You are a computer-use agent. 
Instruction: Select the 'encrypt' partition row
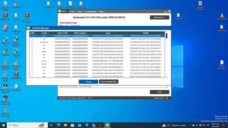tap(97, 64)
